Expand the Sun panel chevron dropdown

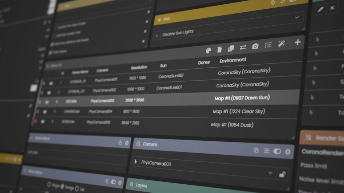click(297, 17)
